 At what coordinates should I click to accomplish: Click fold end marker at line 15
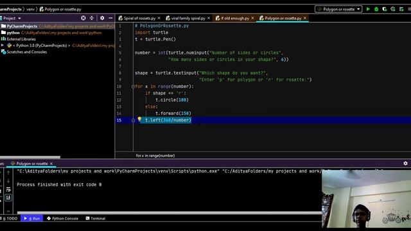point(133,120)
